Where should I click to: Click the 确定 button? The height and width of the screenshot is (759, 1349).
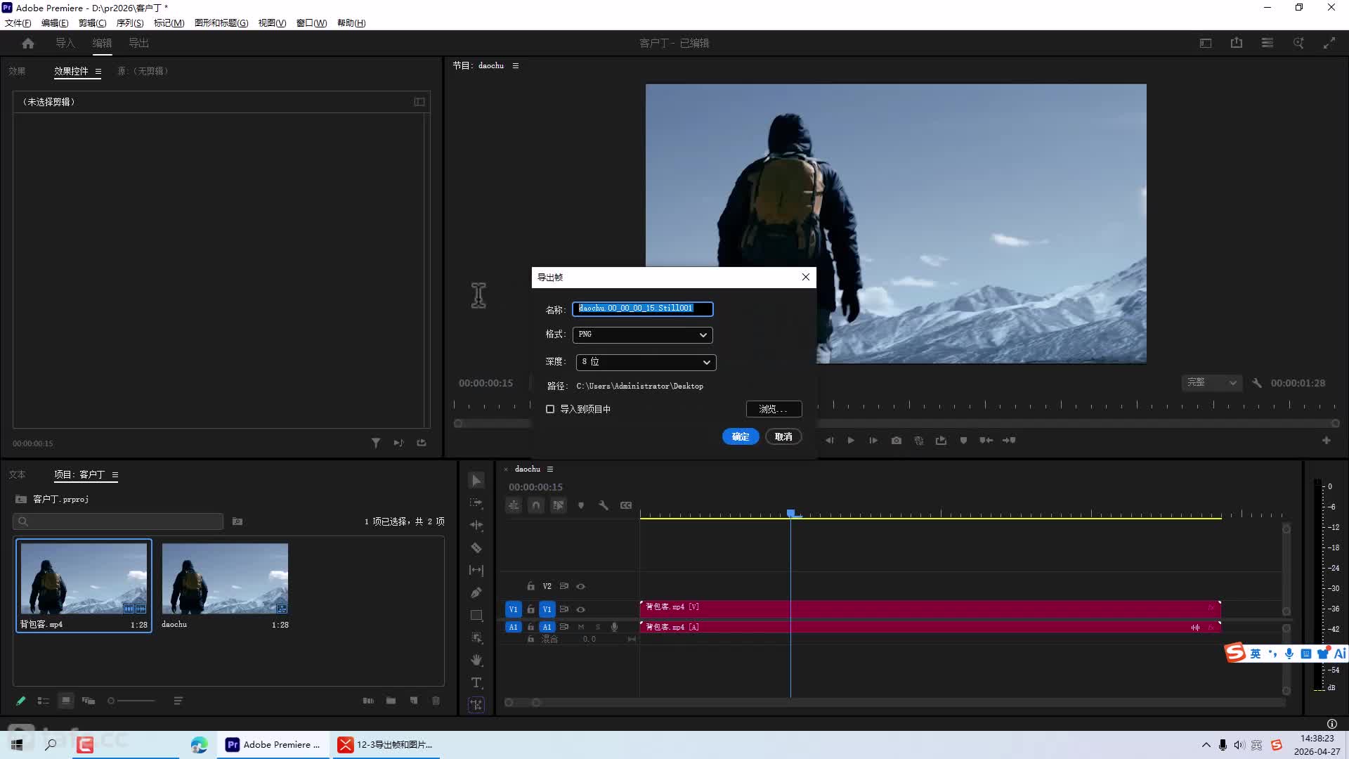click(741, 436)
